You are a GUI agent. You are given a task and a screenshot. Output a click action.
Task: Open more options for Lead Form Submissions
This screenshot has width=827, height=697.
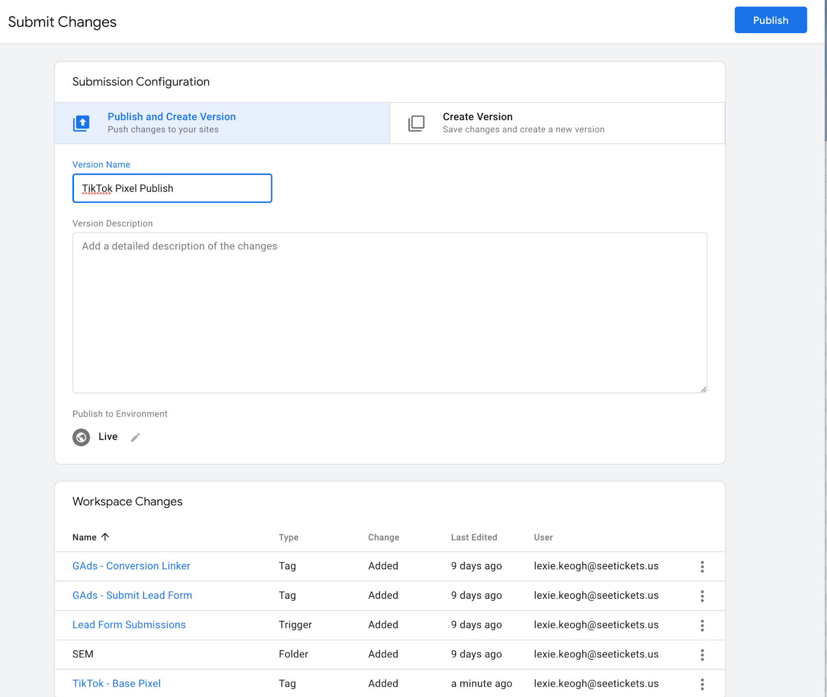[702, 625]
